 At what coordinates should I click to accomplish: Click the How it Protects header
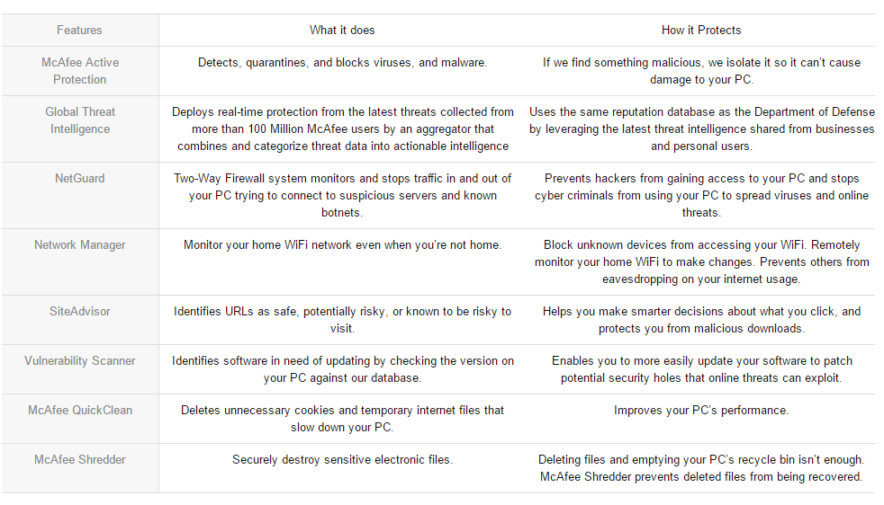coord(701,31)
